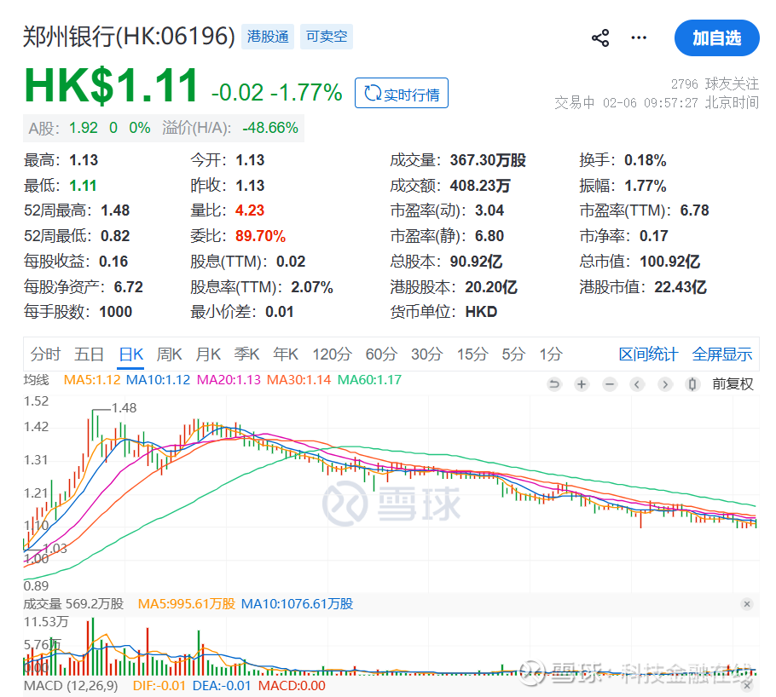The height and width of the screenshot is (697, 776).
Task: Open the 前复权 adjustment dropdown
Action: click(733, 384)
